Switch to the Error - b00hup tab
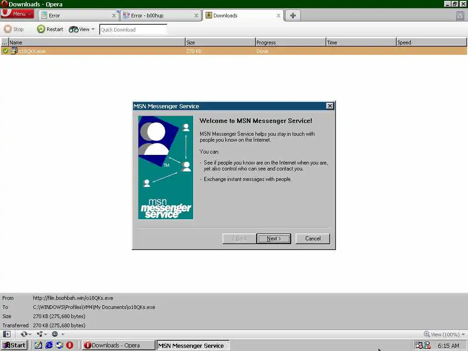 point(160,16)
